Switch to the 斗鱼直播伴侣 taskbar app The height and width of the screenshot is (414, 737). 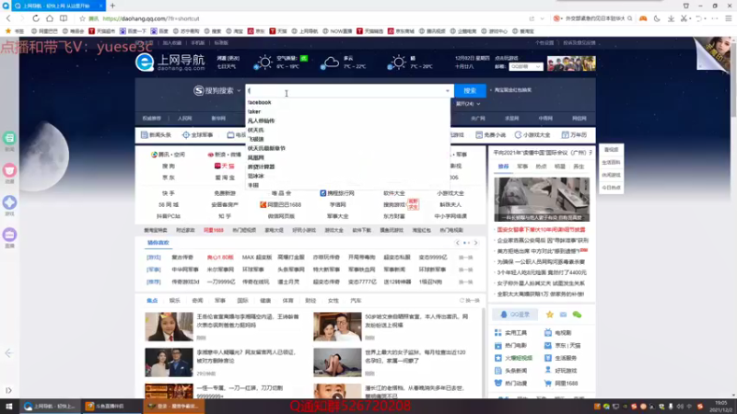pos(111,407)
